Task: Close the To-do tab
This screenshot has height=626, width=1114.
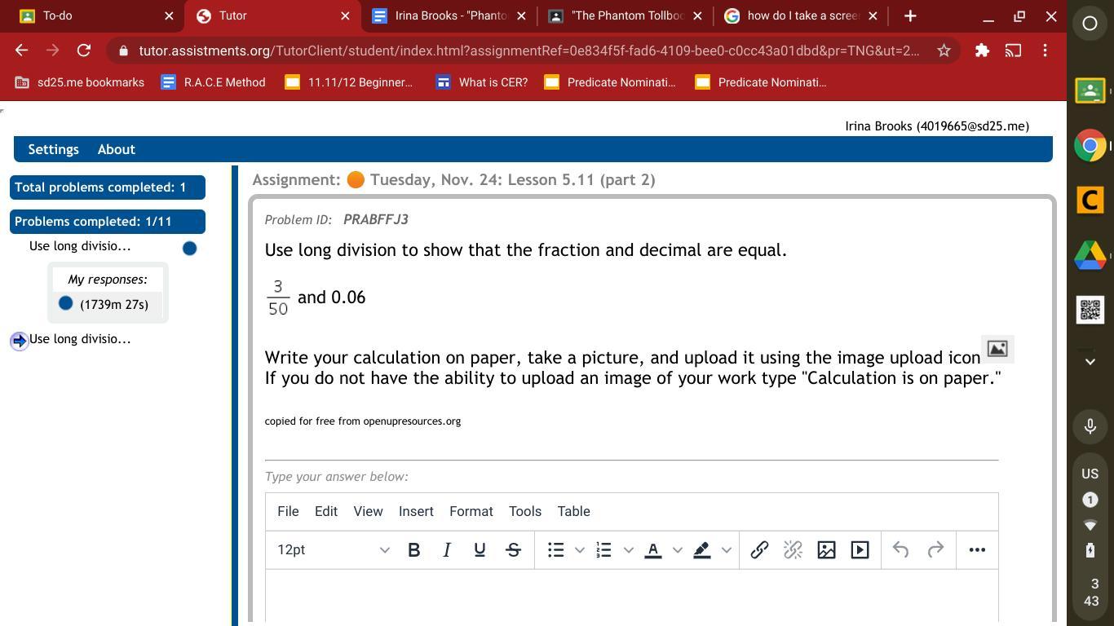Action: pos(169,15)
